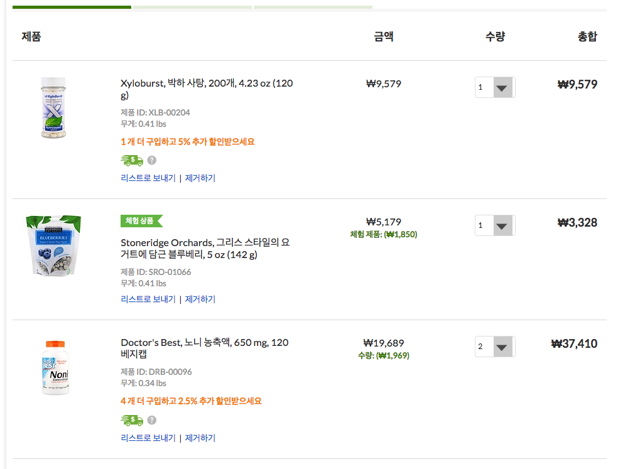Open the Doctor's Best quantity dropdown
The image size is (618, 469).
[495, 347]
